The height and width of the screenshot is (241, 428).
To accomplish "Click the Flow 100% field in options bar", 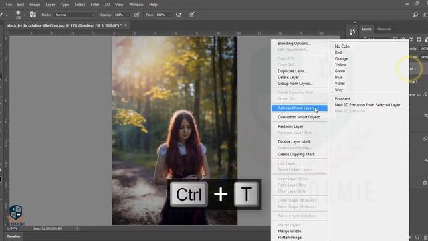I will [x=161, y=15].
